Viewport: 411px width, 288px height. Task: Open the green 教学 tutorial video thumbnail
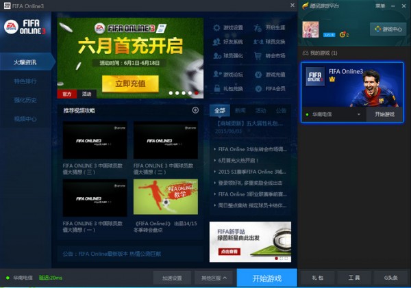click(166, 197)
